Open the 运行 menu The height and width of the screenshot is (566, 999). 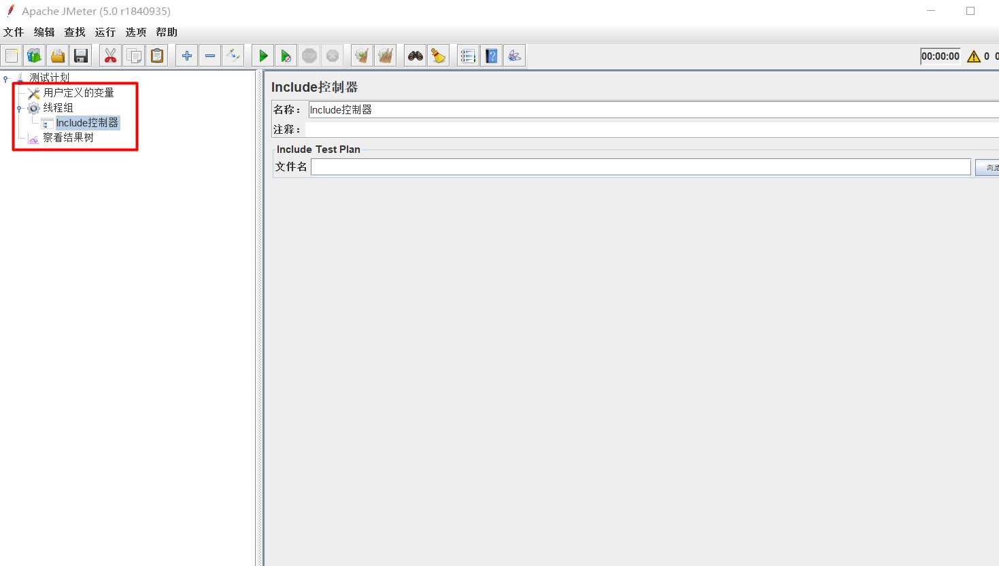tap(105, 32)
